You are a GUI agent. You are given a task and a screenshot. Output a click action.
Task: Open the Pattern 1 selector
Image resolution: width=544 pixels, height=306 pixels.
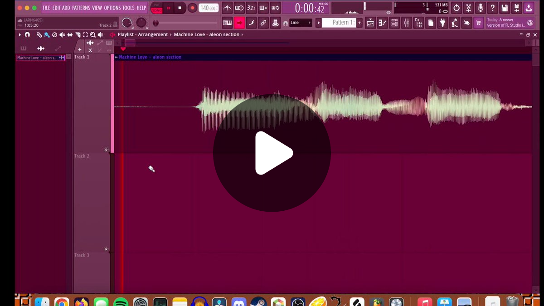click(339, 23)
